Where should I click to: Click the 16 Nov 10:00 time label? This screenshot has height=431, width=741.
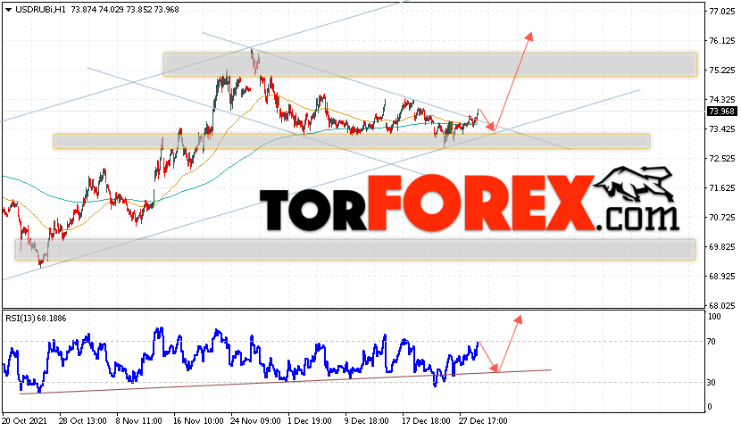pyautogui.click(x=198, y=420)
